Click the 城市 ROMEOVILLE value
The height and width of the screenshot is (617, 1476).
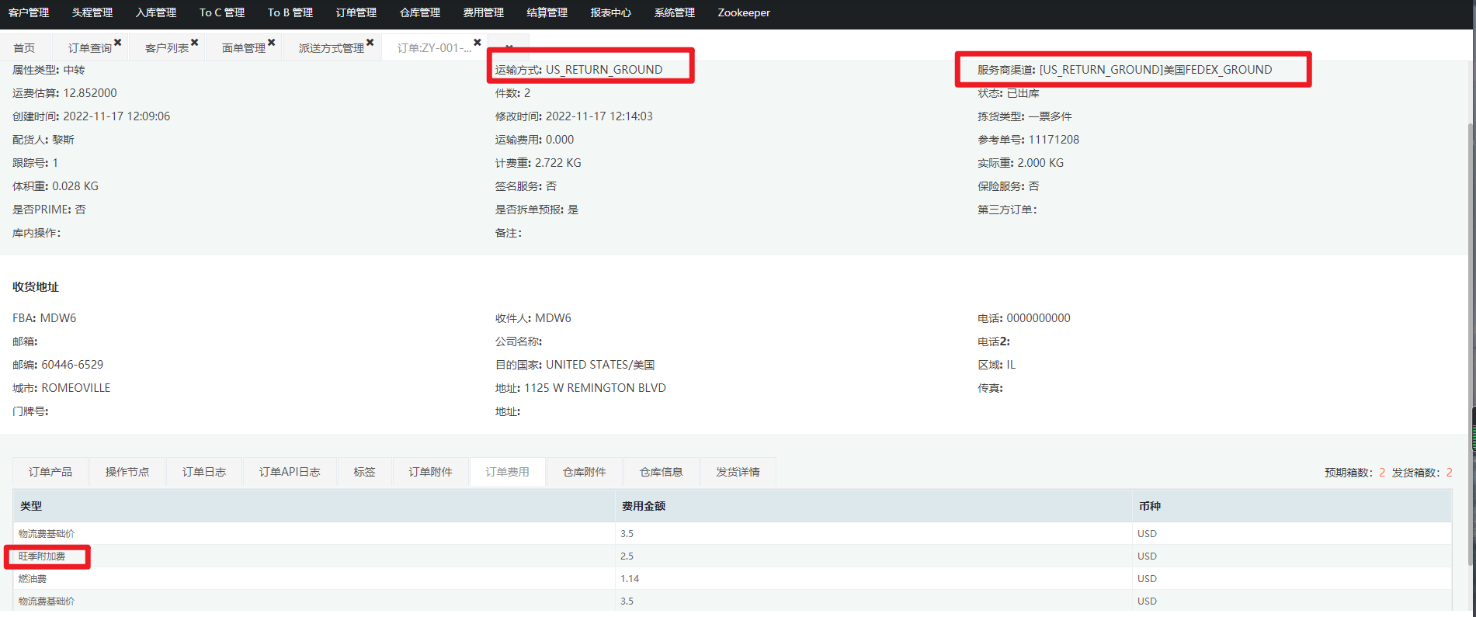[76, 388]
